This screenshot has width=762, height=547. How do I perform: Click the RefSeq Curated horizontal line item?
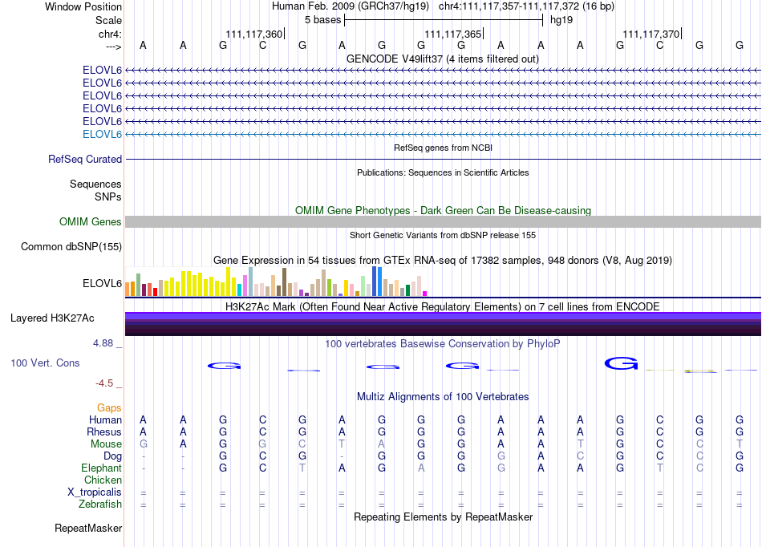pyautogui.click(x=443, y=159)
